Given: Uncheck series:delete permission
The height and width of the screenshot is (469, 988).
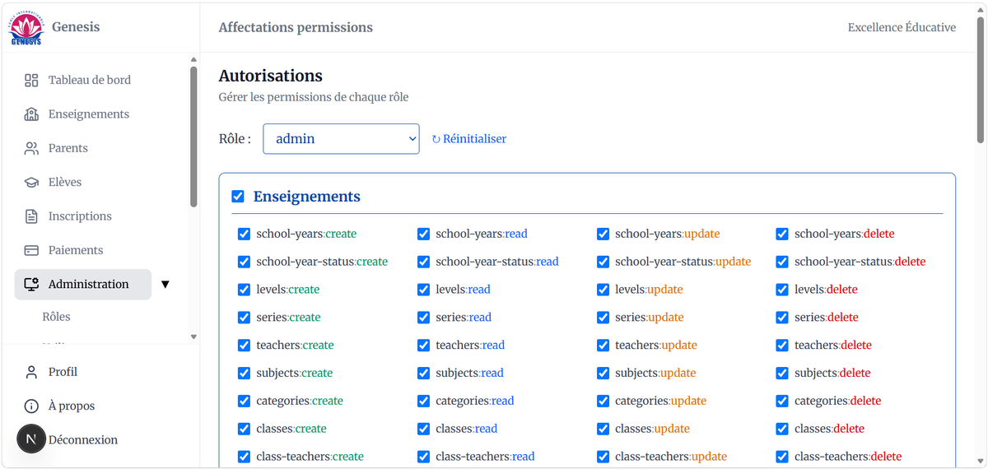Looking at the screenshot, I should (x=782, y=318).
